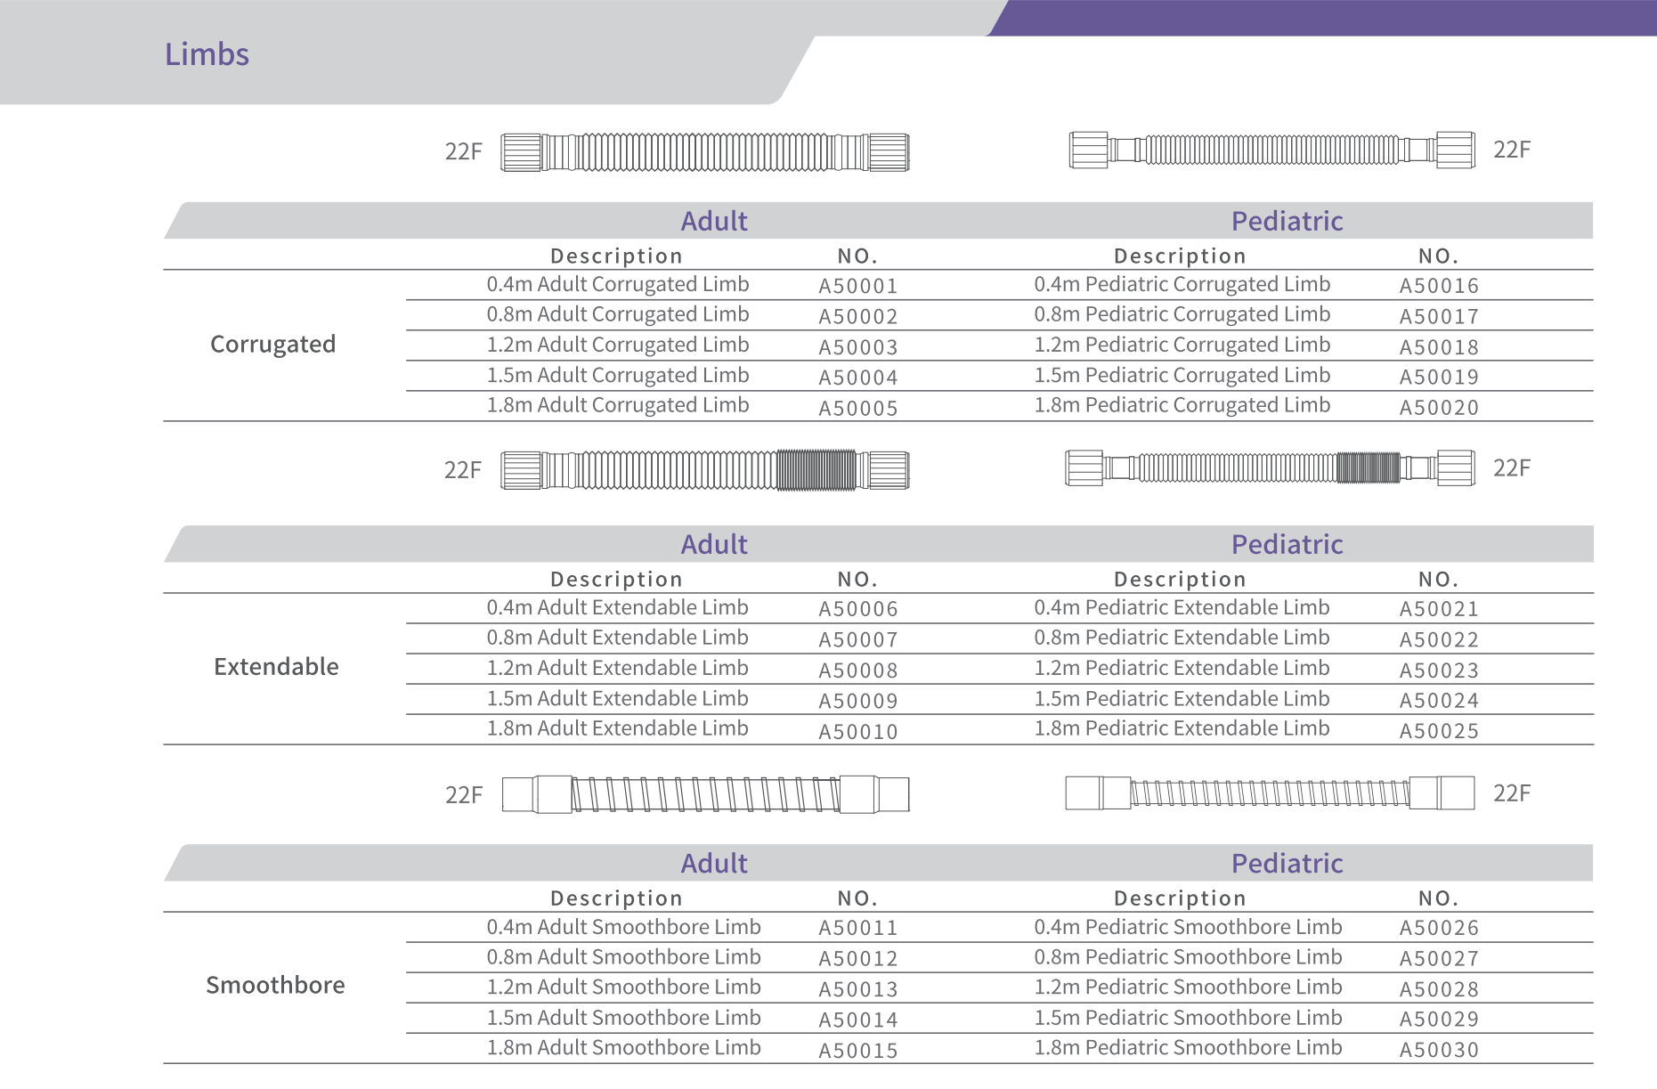Select part number A50026
The height and width of the screenshot is (1089, 1657).
[1438, 928]
